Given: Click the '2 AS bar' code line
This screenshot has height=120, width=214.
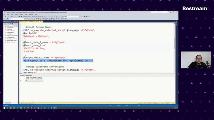Looking at the screenshot, I should 29,51.
